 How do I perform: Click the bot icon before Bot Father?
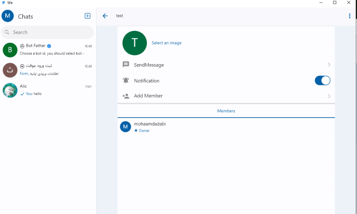tap(22, 46)
